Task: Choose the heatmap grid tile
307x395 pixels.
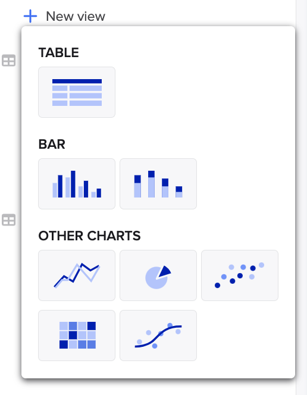Action: 77,336
